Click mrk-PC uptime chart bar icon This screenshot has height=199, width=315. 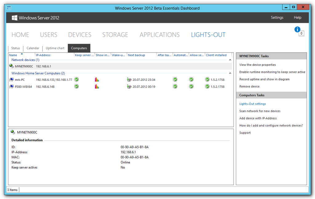97,80
